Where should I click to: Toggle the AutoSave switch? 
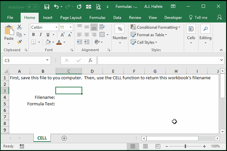coord(33,7)
